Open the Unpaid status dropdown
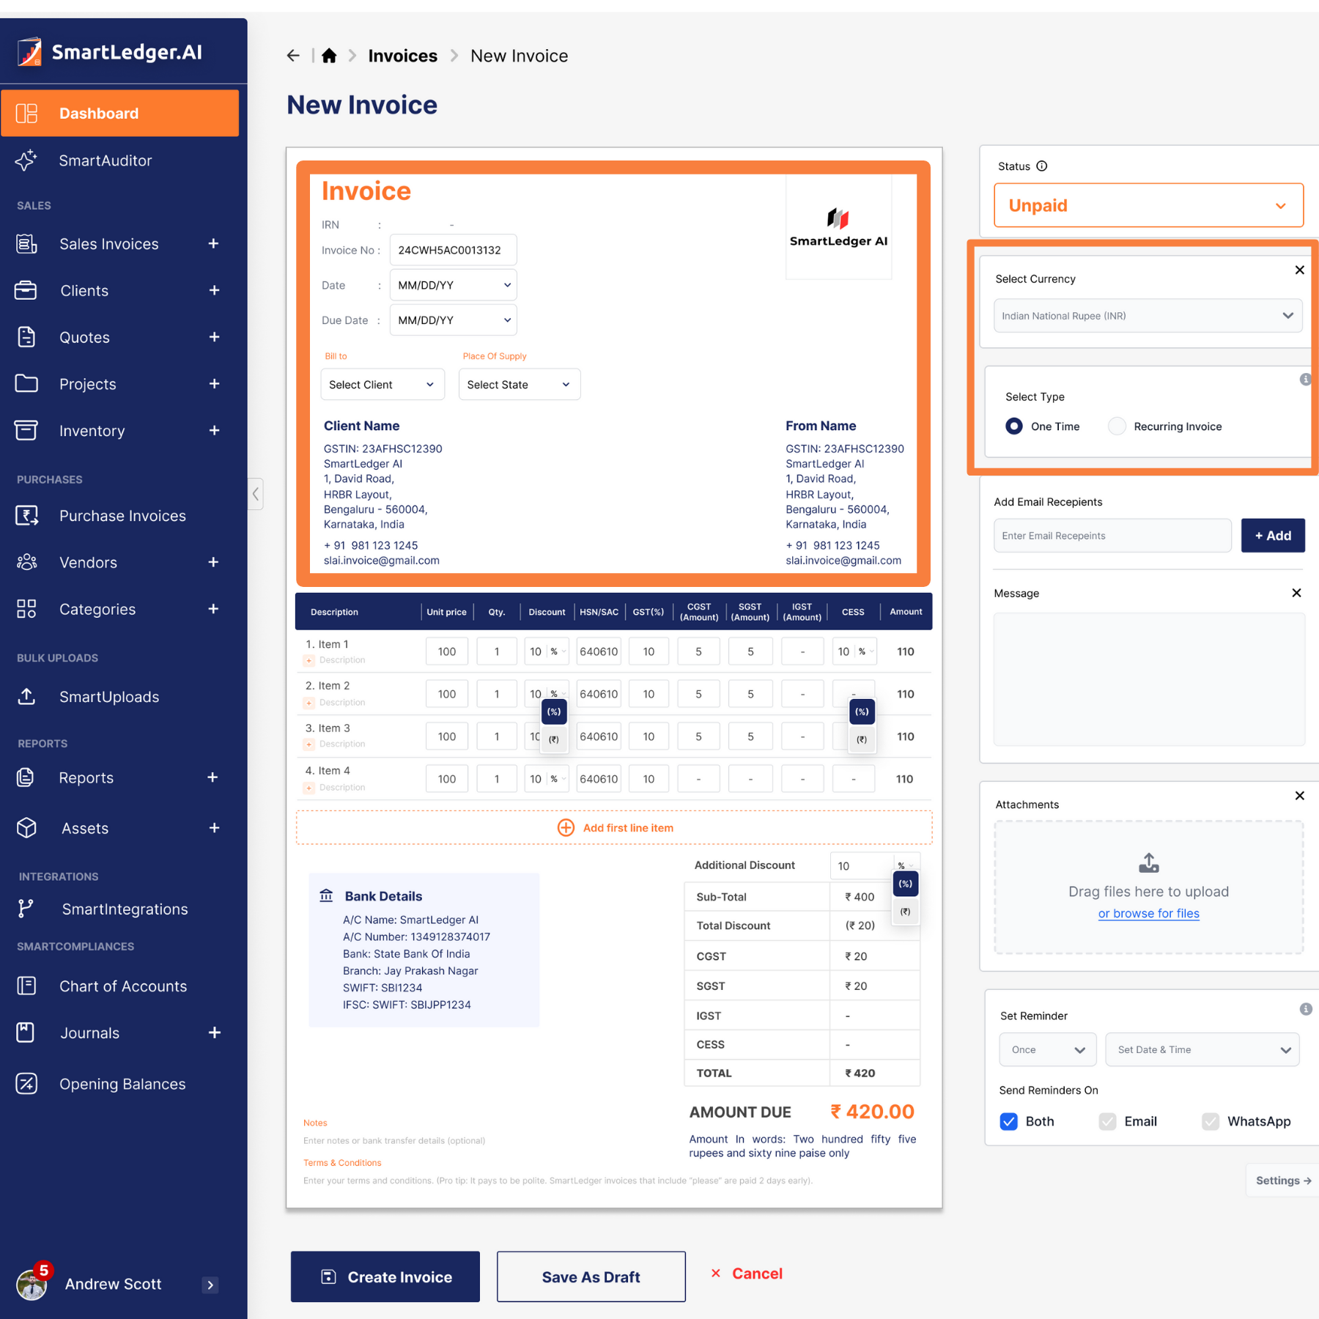This screenshot has height=1319, width=1319. coord(1148,205)
